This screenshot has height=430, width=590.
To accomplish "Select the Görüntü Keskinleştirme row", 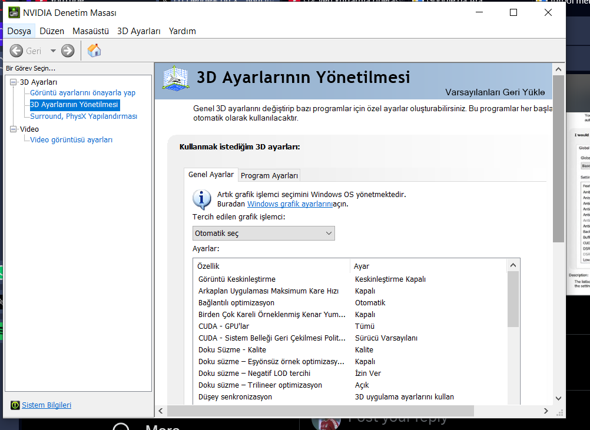I will 350,279.
